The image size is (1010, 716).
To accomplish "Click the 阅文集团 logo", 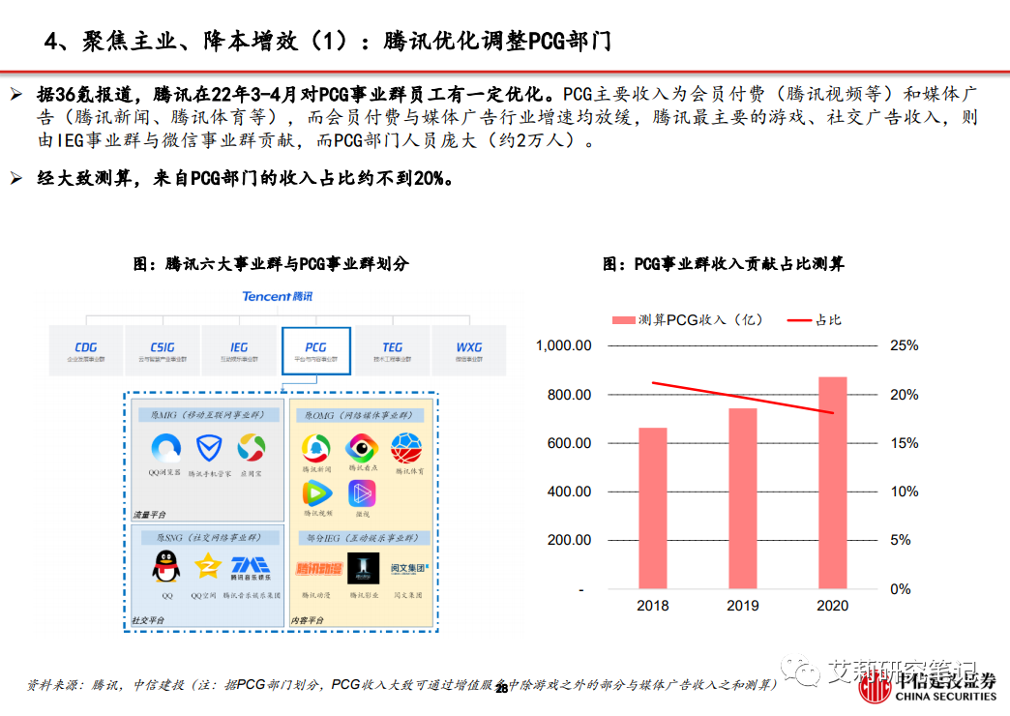I will [x=409, y=568].
